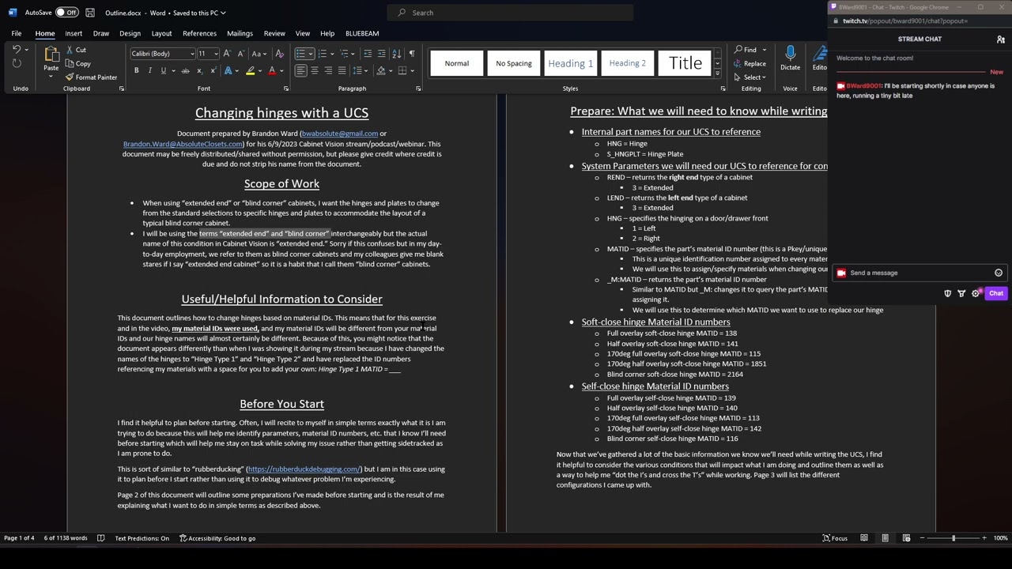Toggle bold formatting
The width and height of the screenshot is (1012, 569).
click(136, 71)
